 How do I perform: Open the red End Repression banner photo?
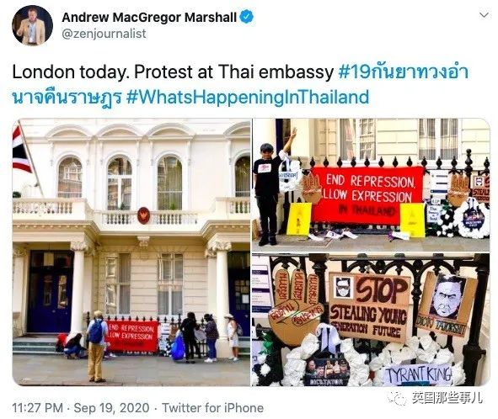coord(371,184)
